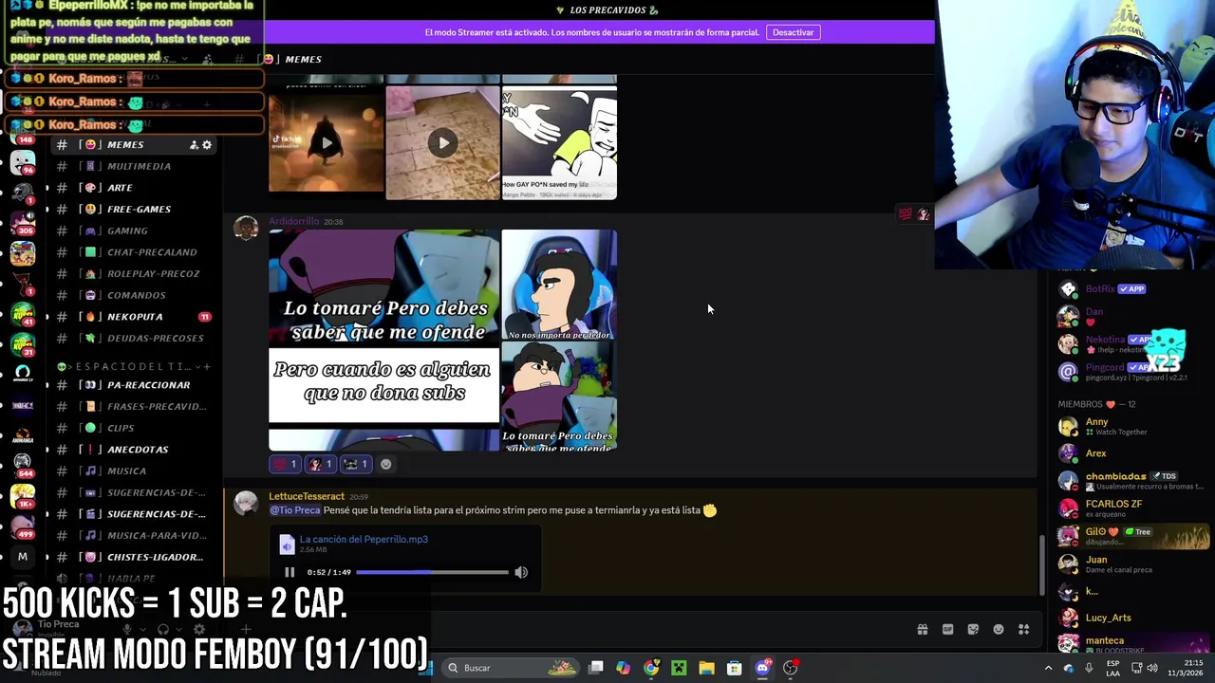
Task: Open Copilot from the taskbar
Action: click(x=623, y=668)
